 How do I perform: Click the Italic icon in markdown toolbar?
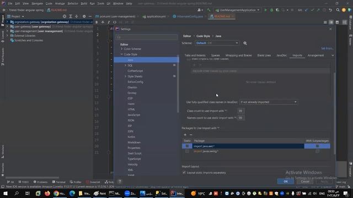[109, 22]
